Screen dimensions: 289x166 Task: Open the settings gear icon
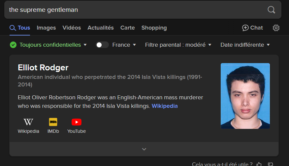pos(276,28)
